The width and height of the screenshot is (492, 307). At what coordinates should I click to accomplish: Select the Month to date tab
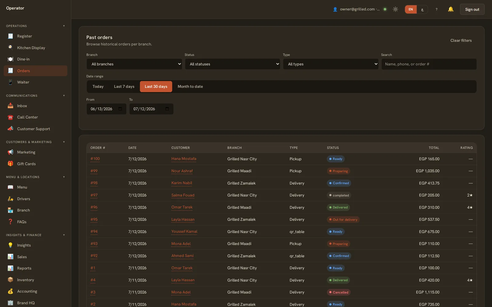(190, 87)
